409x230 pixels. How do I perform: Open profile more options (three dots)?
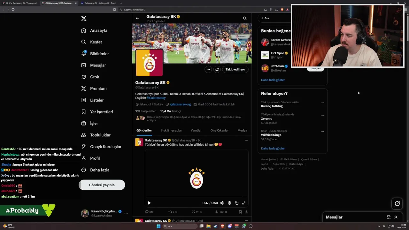click(208, 69)
